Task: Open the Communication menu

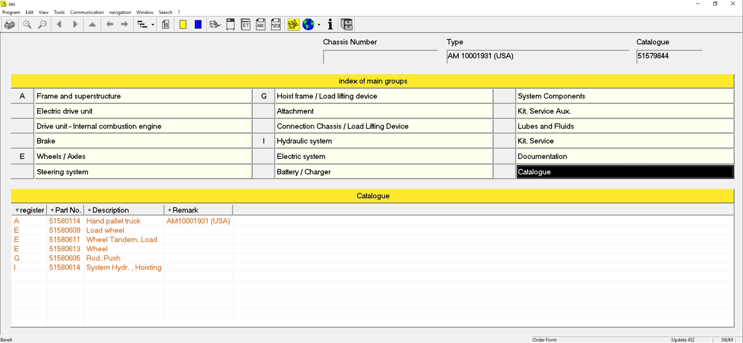Action: (87, 13)
